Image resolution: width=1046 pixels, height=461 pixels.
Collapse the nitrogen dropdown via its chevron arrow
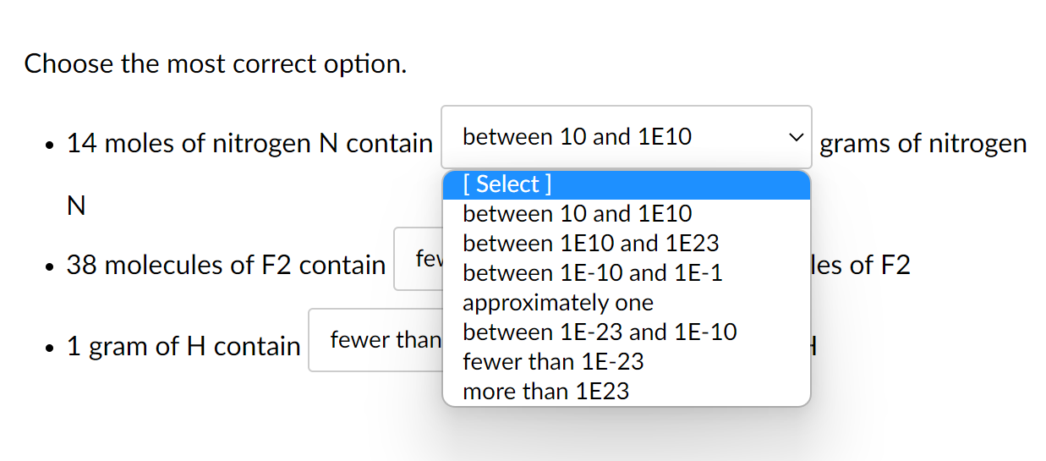(x=794, y=136)
